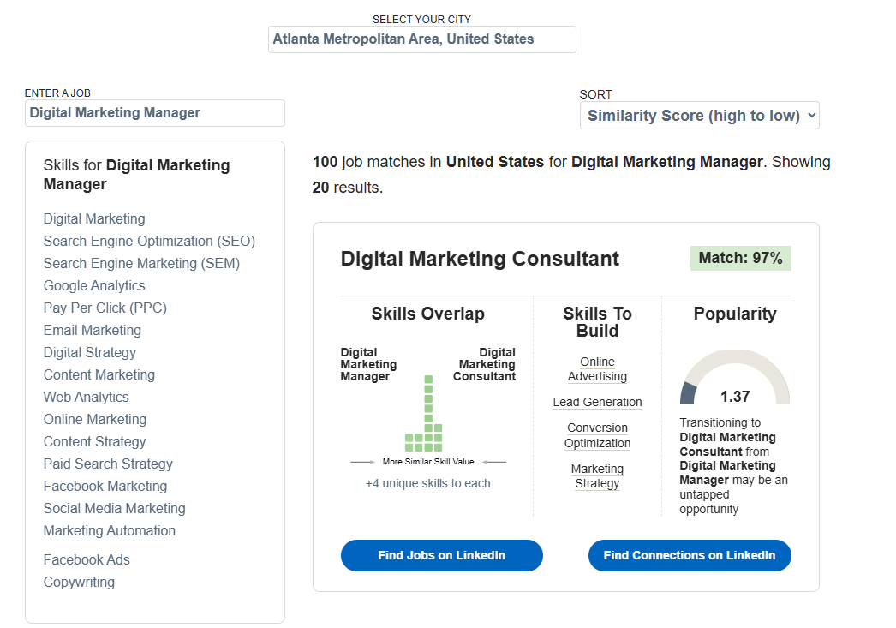
Task: Click Find Connections on LinkedIn
Action: click(689, 555)
